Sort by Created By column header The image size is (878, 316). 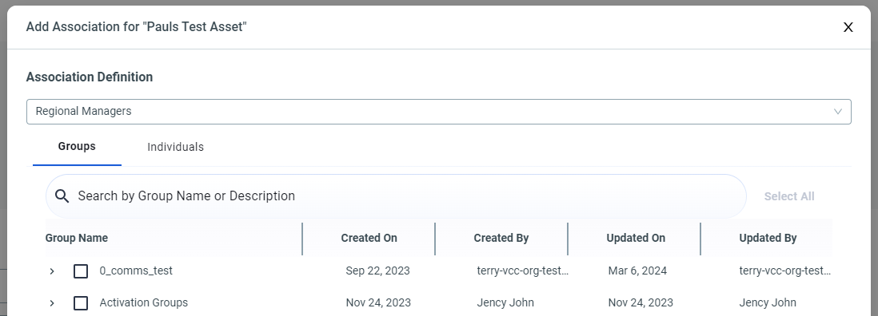pyautogui.click(x=501, y=238)
